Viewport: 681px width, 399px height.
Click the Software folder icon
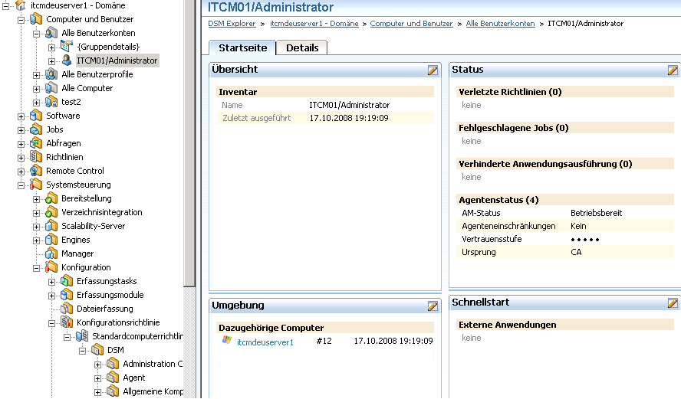(x=36, y=116)
